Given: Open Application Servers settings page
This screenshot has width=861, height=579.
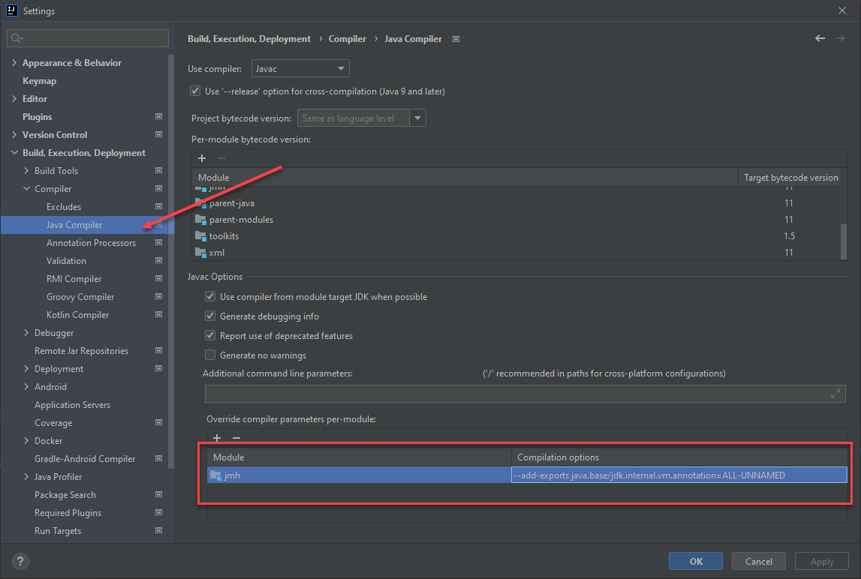Looking at the screenshot, I should [x=72, y=404].
